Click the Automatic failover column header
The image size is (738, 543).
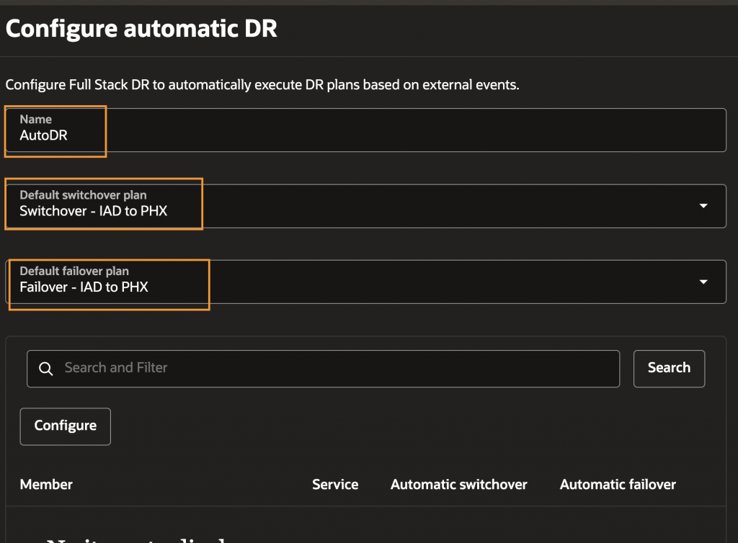pyautogui.click(x=618, y=485)
